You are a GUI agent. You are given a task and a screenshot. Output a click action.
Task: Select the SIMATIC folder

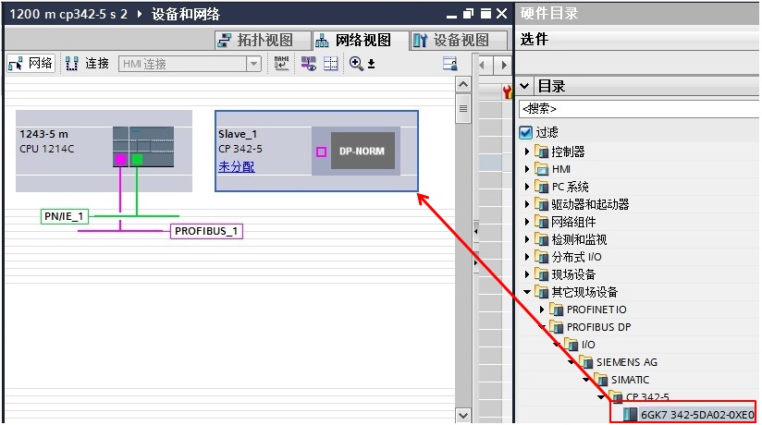coord(631,380)
